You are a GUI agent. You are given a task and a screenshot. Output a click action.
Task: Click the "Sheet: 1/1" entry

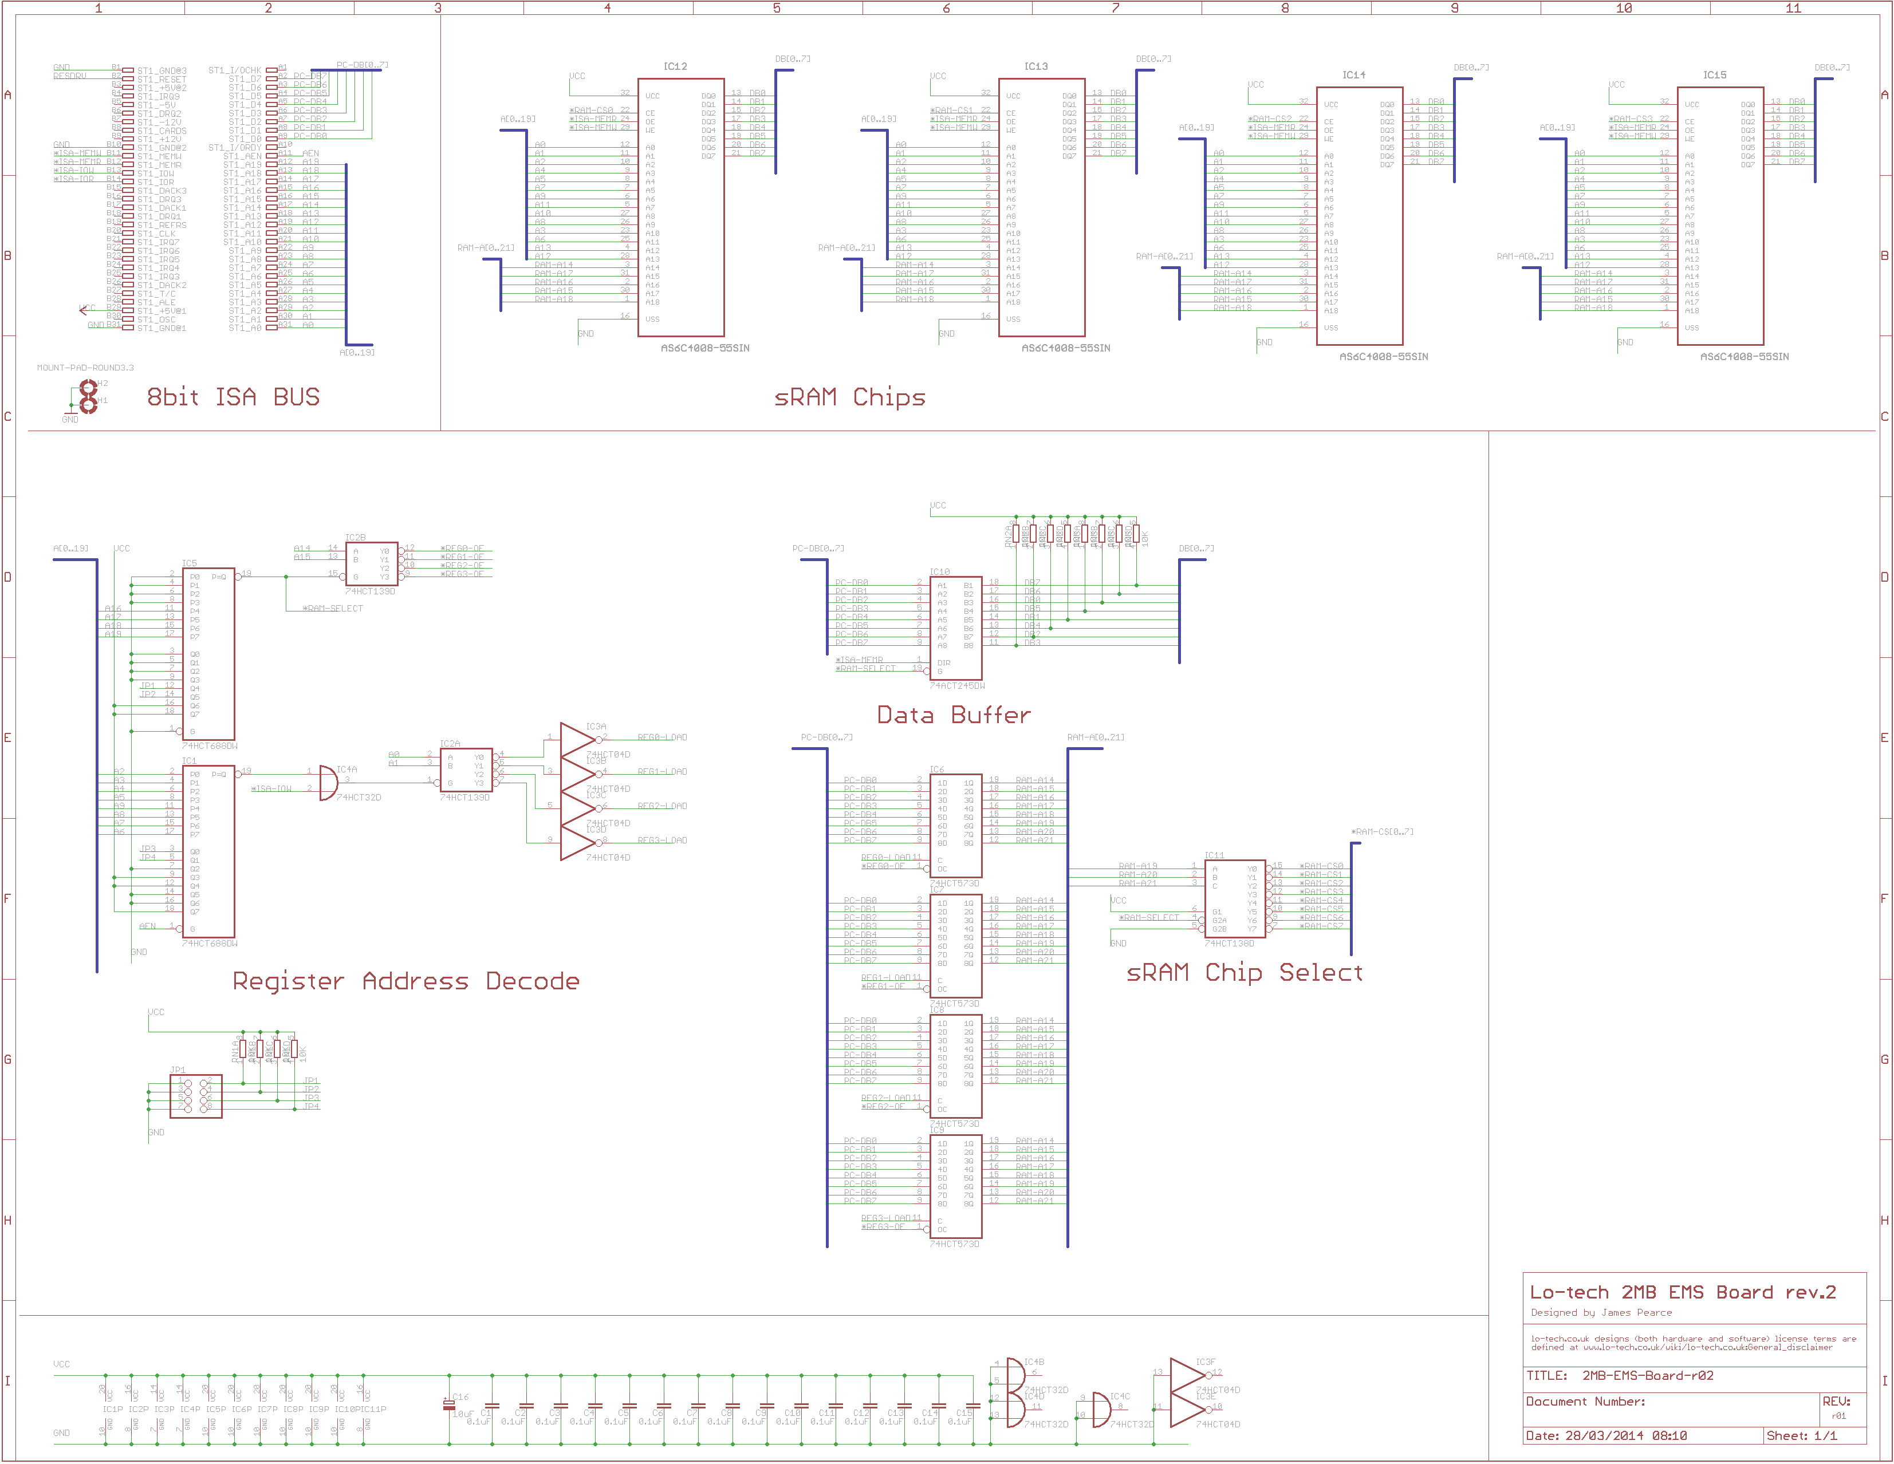(x=1801, y=1437)
